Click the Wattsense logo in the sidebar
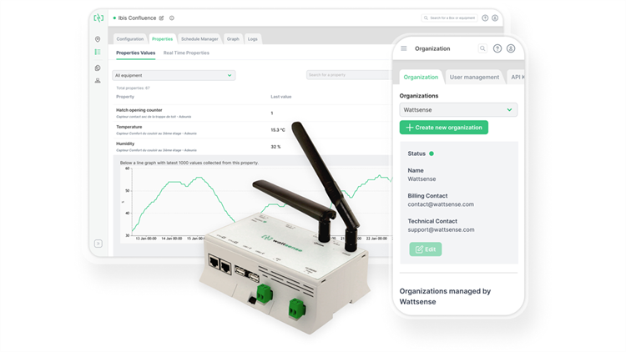Viewport: 626px width, 352px height. [98, 18]
